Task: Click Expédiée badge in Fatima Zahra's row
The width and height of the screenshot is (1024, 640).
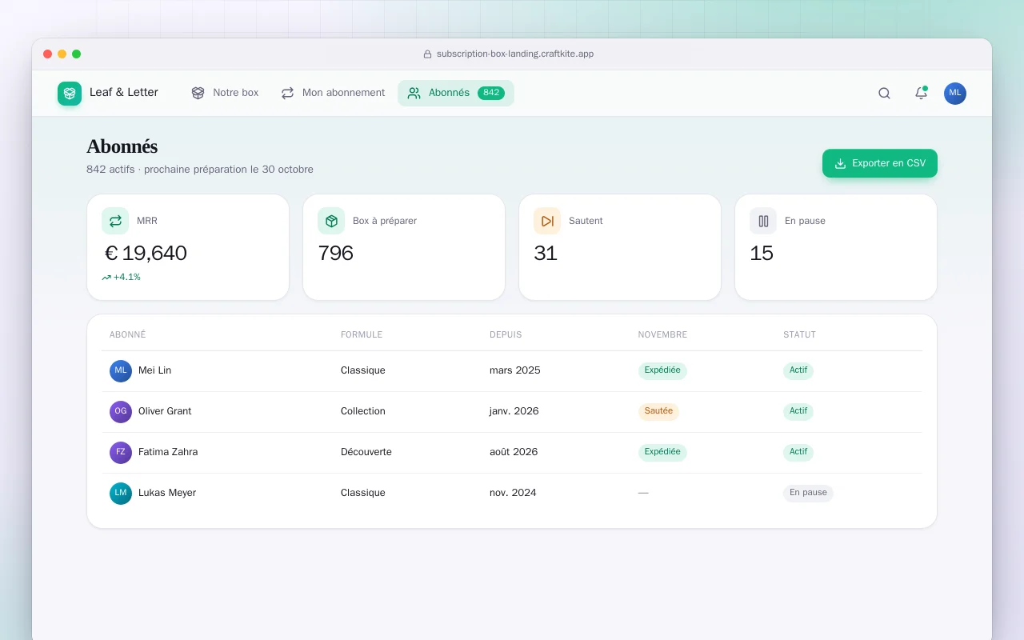Action: click(x=662, y=452)
